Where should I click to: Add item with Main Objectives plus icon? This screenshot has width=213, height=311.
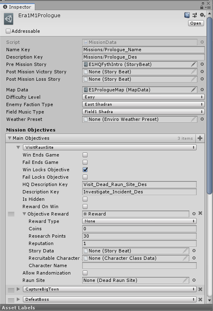point(200,138)
